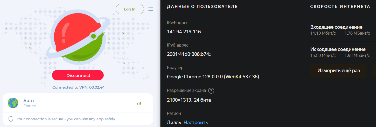The image size is (376, 127).
Task: Click the shield icon for secure connection
Action: [x=11, y=119]
